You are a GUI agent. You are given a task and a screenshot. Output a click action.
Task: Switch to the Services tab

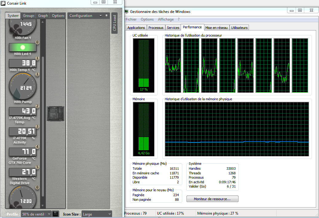(173, 28)
